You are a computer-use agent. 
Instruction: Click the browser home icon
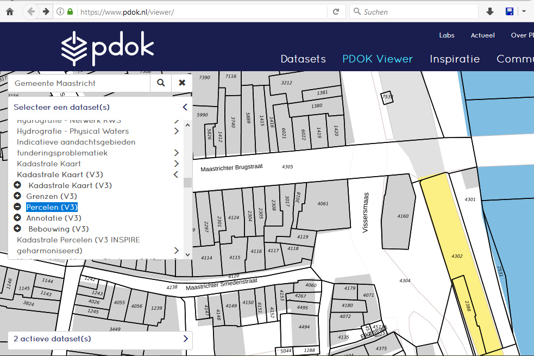[x=9, y=11]
